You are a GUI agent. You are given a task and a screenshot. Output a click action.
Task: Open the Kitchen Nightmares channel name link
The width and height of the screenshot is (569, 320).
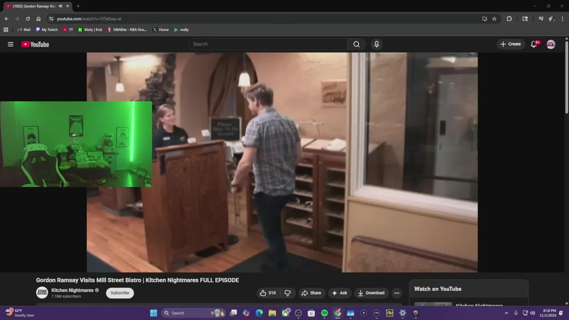72,290
